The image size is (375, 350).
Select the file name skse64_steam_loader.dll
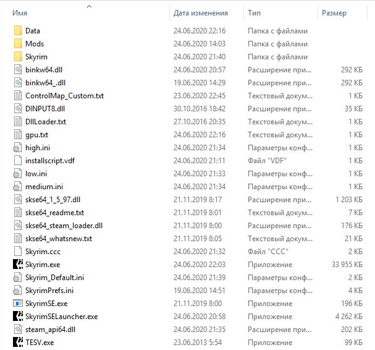(x=64, y=226)
